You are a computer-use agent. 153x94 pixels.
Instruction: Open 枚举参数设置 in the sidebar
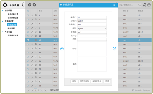(13, 18)
